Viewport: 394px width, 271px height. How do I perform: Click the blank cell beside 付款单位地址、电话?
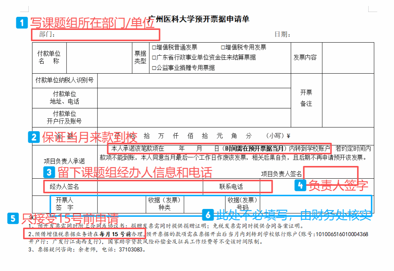click(194, 98)
